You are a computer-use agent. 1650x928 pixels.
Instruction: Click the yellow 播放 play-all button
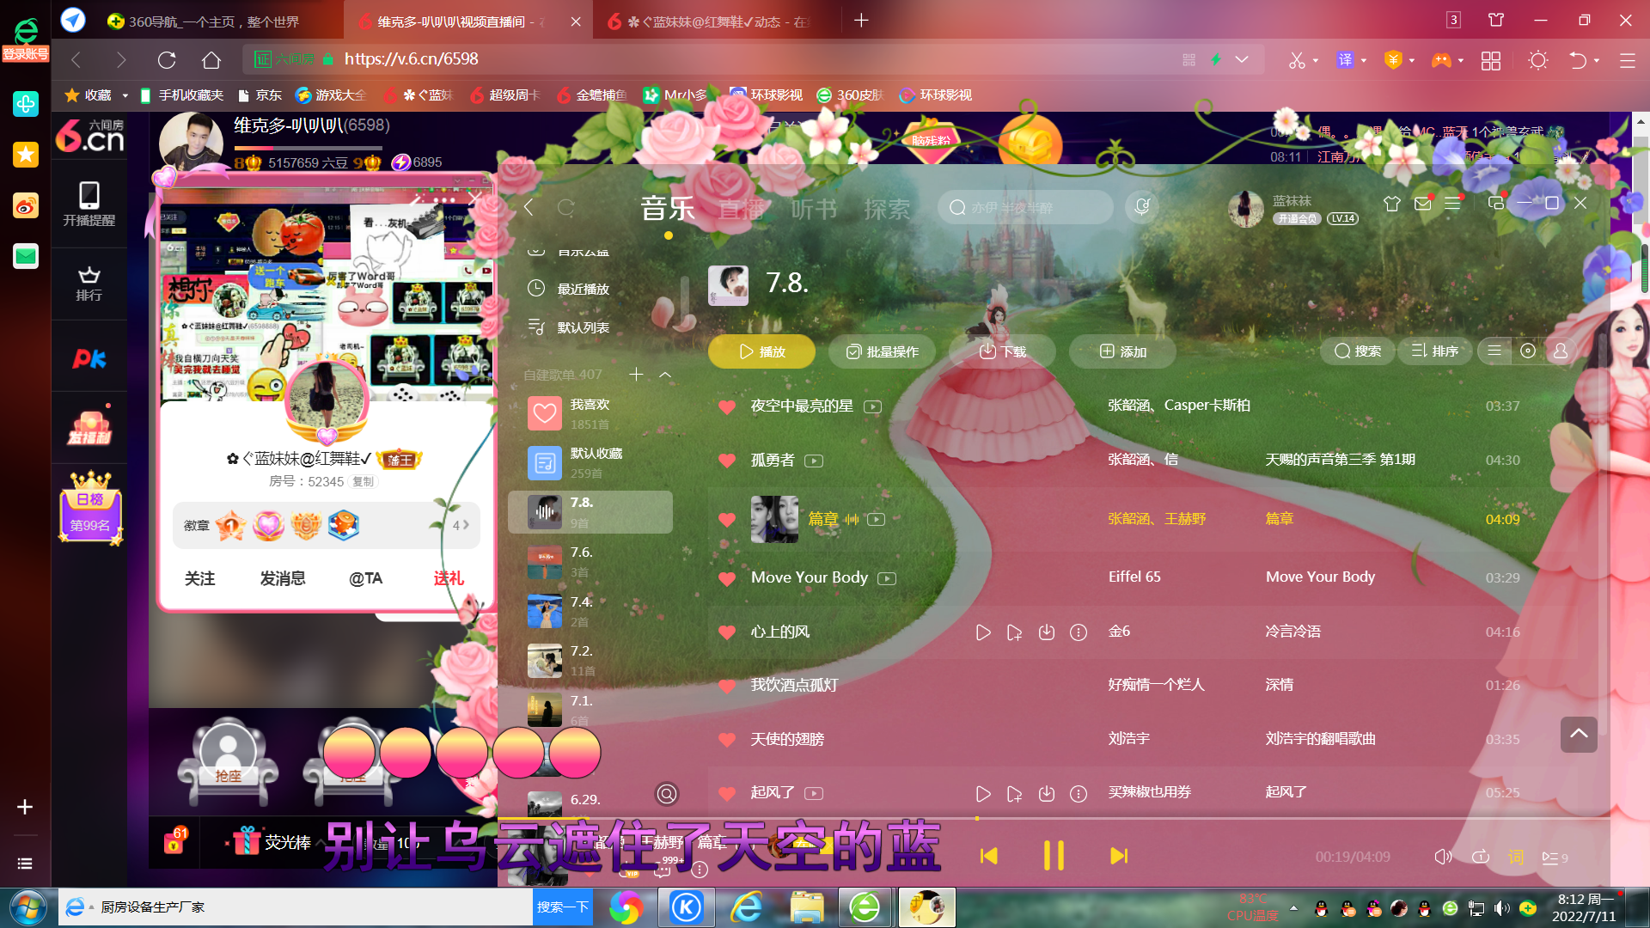point(761,351)
